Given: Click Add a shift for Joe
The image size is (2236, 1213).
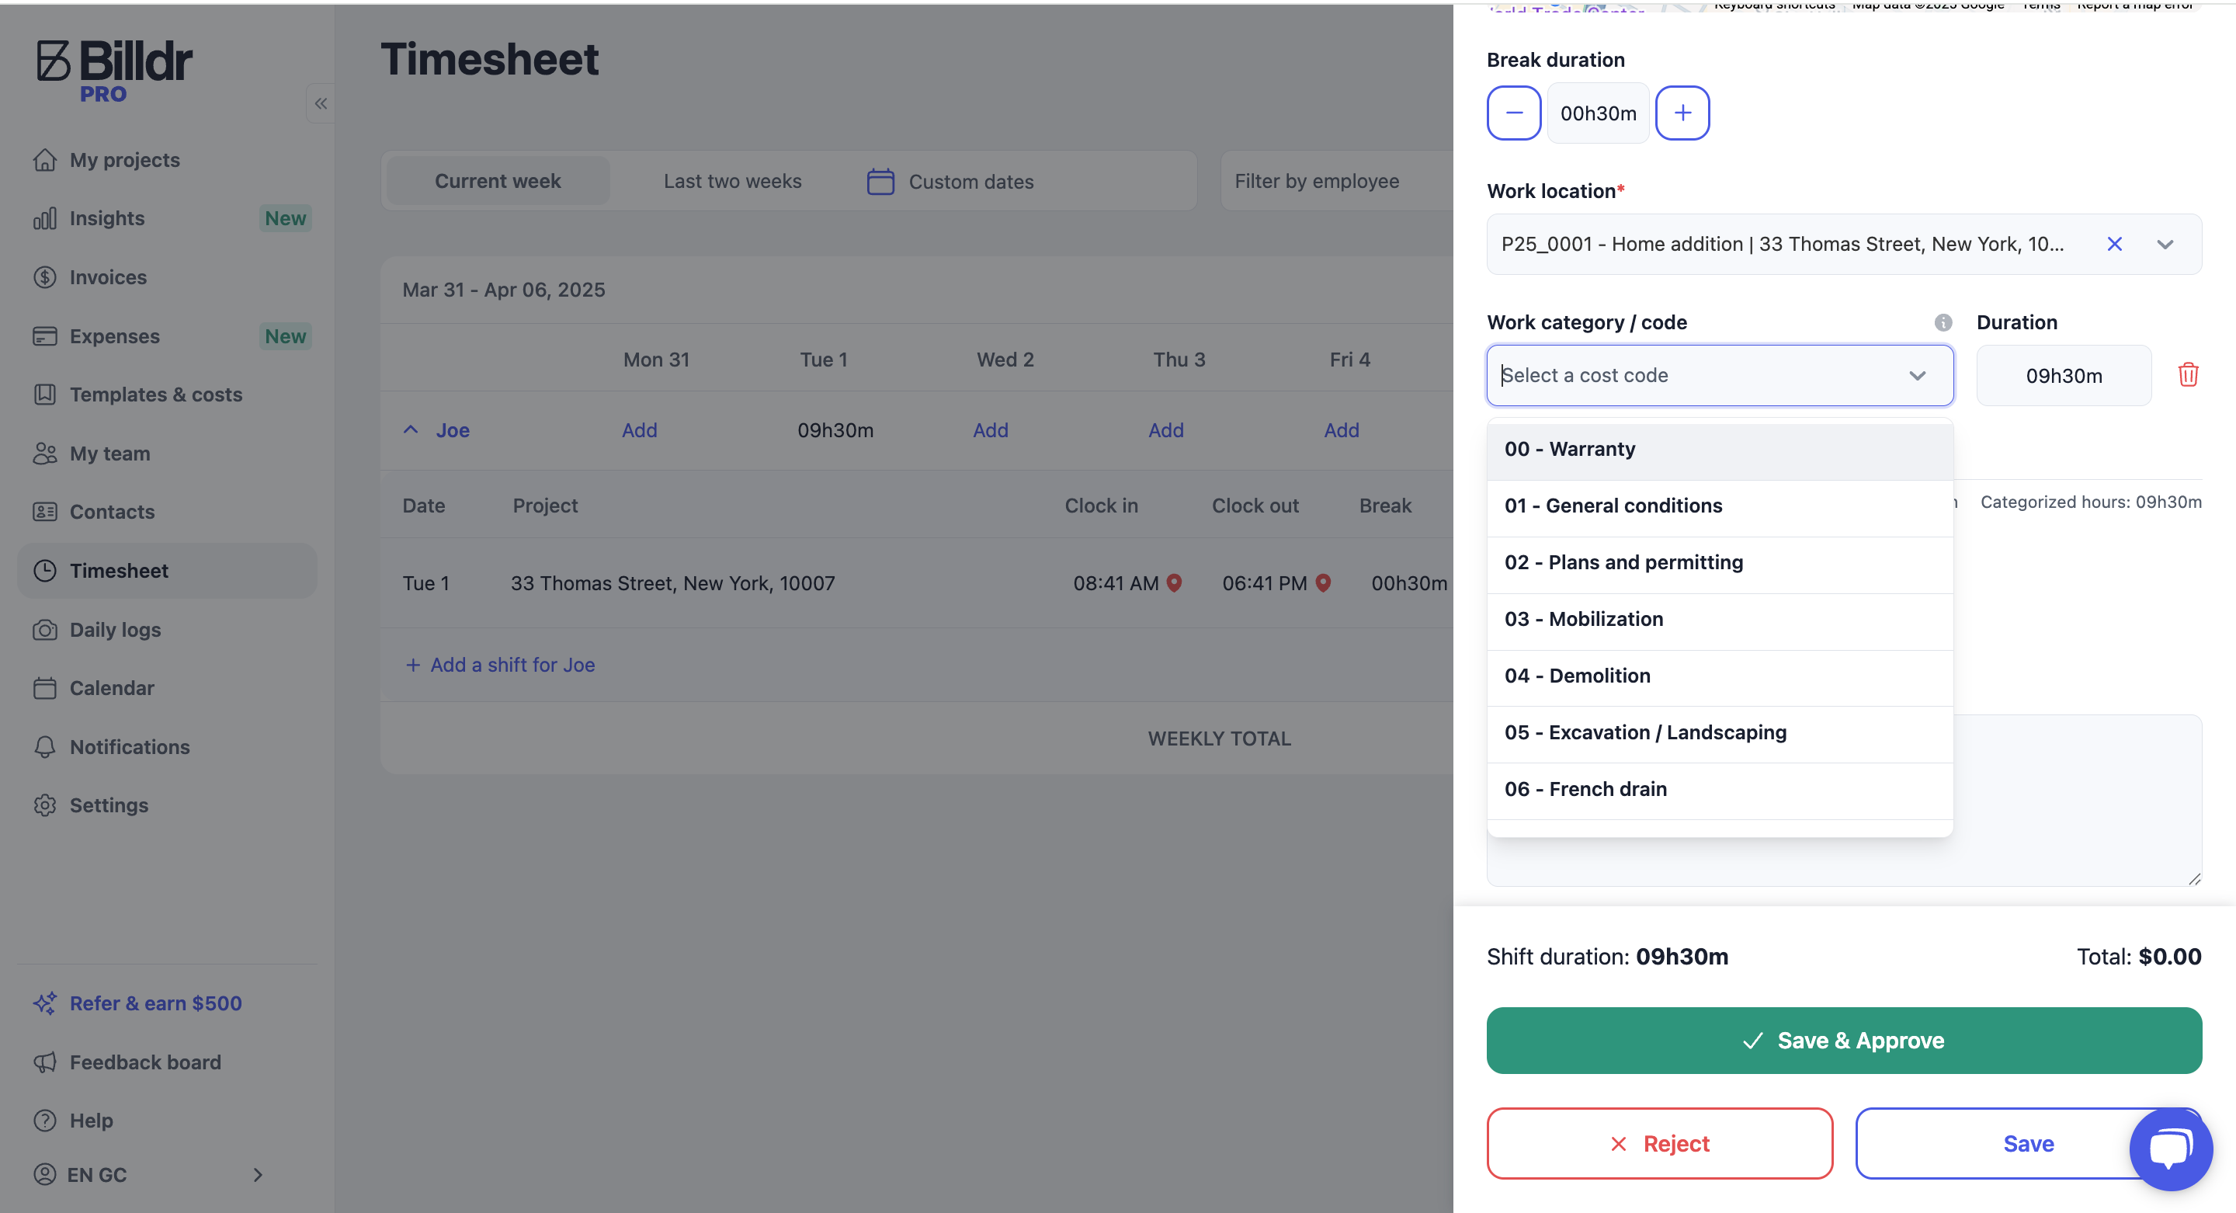Looking at the screenshot, I should point(500,664).
